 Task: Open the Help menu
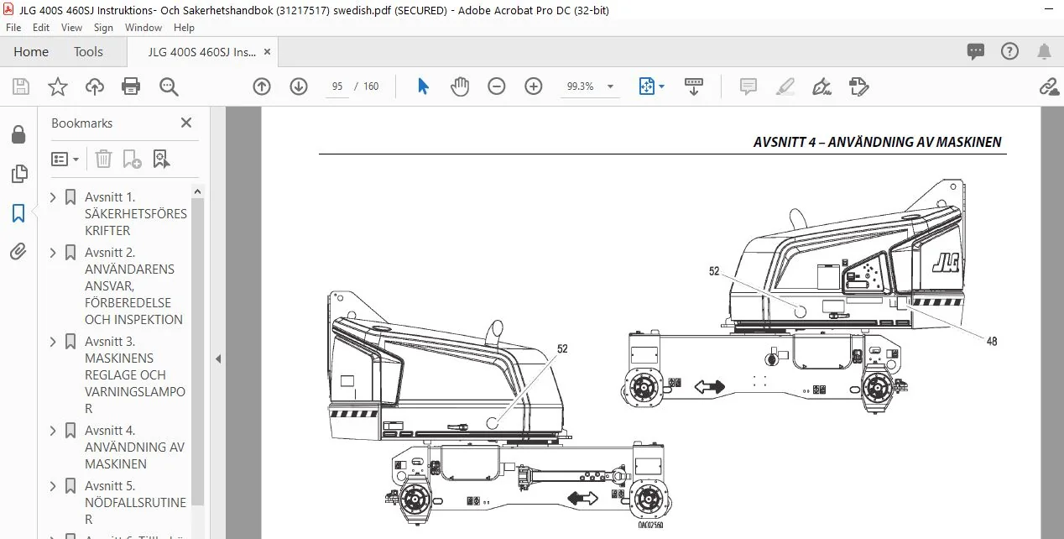[184, 28]
